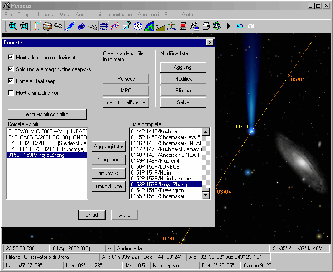Open the clock time settings icon
The width and height of the screenshot is (333, 272).
pos(137,26)
